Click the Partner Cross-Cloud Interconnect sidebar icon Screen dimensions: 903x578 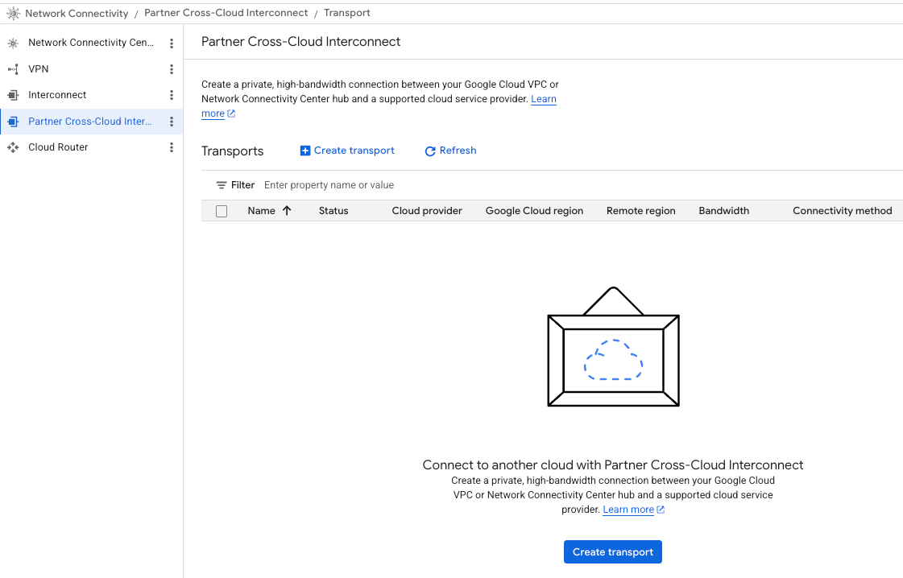point(13,122)
